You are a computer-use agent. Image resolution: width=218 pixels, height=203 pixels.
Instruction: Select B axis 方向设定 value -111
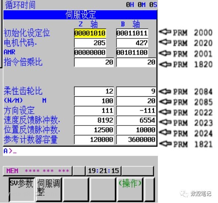point(136,111)
